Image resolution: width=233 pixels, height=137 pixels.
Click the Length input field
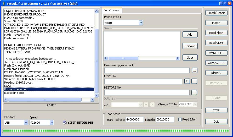point(165,119)
